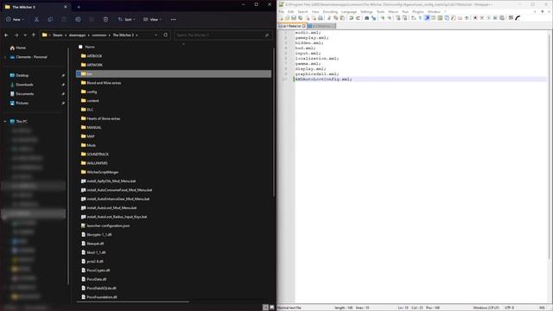The image size is (553, 311).
Task: Click the Cut icon in File Explorer toolbar
Action: 36,19
